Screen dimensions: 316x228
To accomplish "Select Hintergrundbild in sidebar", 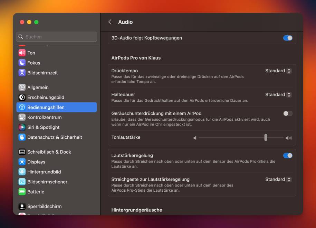I will 56,172.
